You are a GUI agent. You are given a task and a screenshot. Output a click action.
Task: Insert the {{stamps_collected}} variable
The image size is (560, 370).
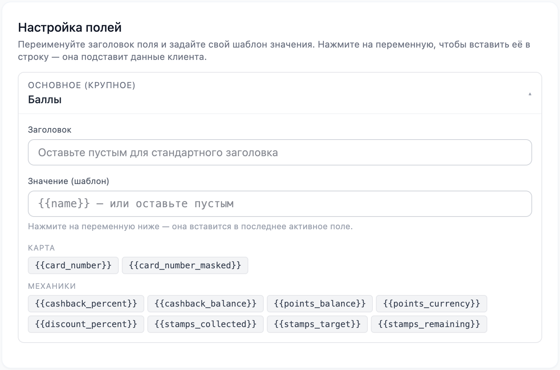205,324
